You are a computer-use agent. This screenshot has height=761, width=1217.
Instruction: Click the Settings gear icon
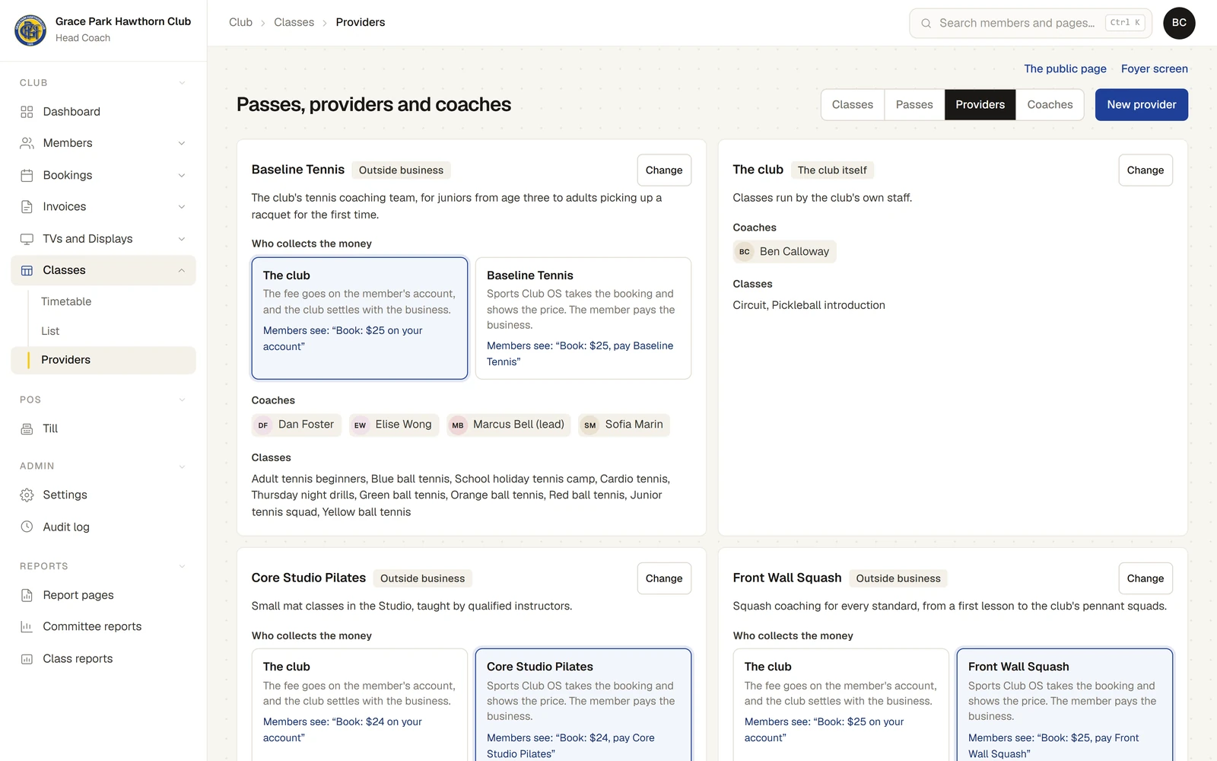tap(27, 495)
